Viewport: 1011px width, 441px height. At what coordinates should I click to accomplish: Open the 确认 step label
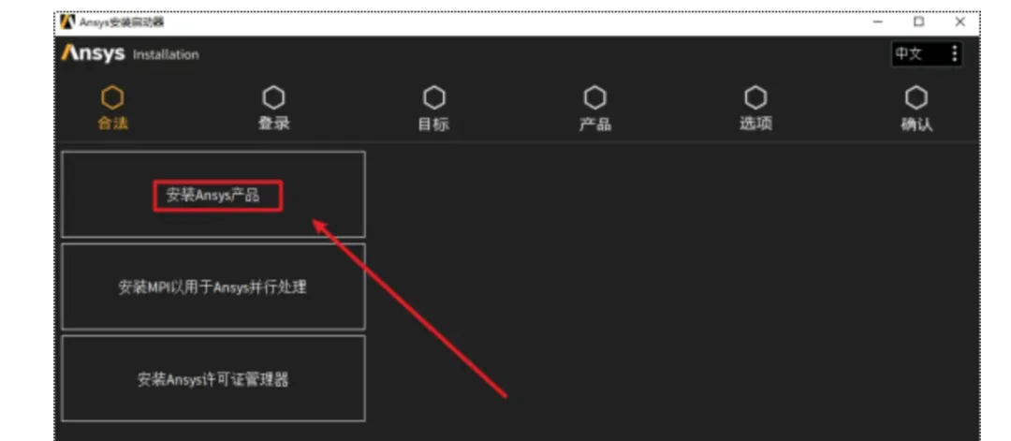point(916,124)
